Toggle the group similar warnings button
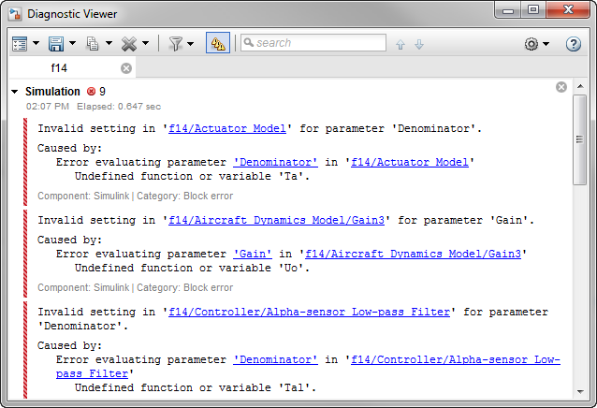Image resolution: width=597 pixels, height=408 pixels. [218, 44]
